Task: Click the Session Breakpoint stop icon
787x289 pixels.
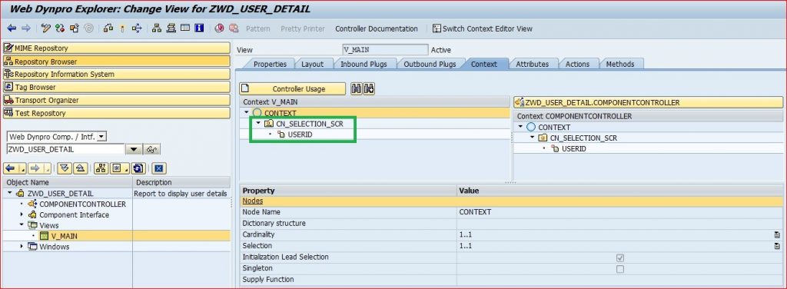Action: 219,28
